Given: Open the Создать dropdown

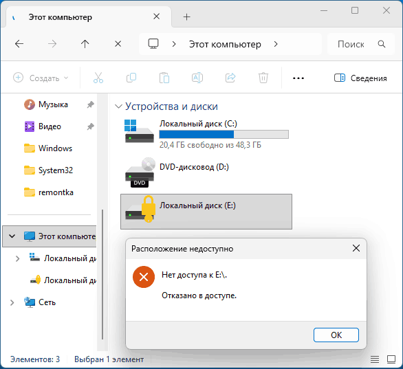Looking at the screenshot, I should [x=41, y=78].
